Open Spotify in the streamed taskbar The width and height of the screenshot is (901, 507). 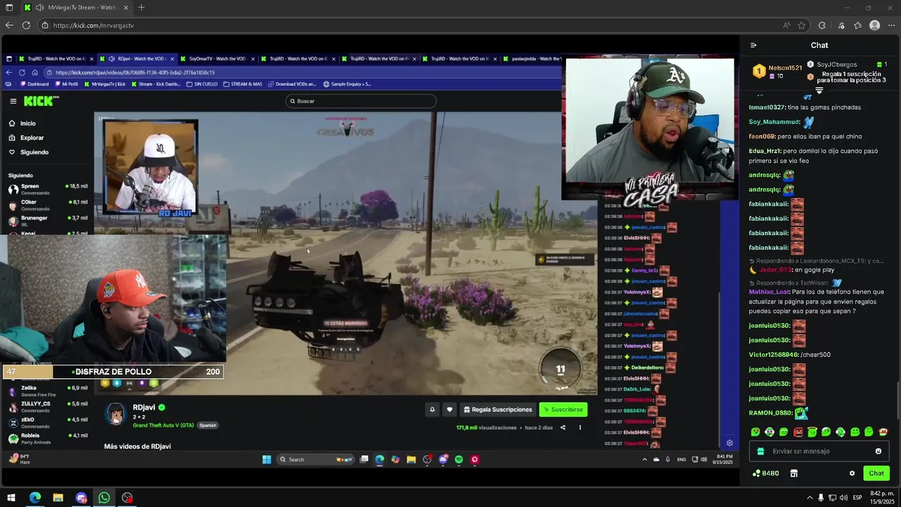459,460
